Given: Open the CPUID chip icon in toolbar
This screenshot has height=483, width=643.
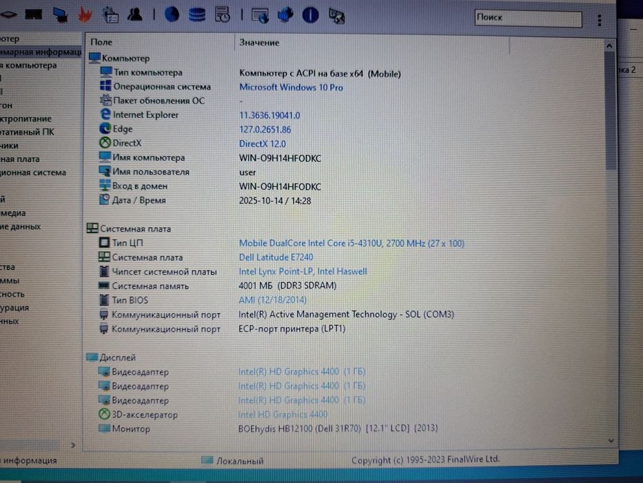Looking at the screenshot, I should coord(8,15).
